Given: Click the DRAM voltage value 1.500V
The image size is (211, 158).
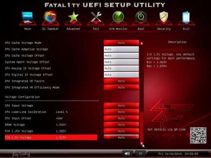Looking at the screenshot, I should coord(61,125).
